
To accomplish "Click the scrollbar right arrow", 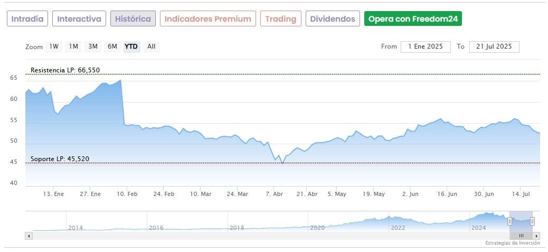I will 536,236.
